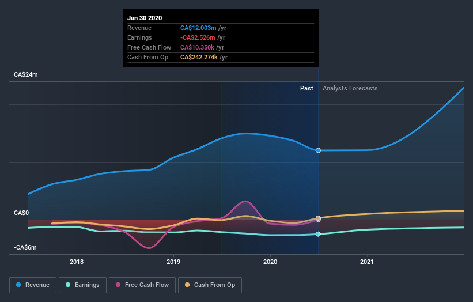This screenshot has height=302, width=473.
Task: Select the 2020 x-axis label
Action: tap(270, 262)
